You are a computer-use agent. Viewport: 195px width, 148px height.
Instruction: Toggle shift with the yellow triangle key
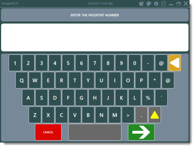tap(155, 115)
